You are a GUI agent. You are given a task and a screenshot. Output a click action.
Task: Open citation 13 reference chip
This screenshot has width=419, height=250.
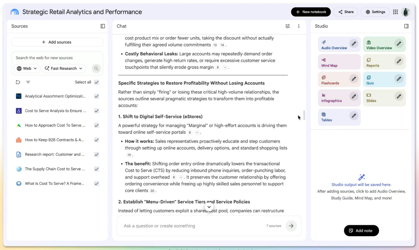[x=215, y=45]
